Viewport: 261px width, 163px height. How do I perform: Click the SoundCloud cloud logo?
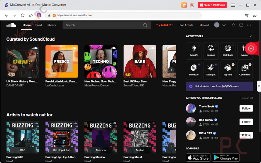[x=11, y=25]
